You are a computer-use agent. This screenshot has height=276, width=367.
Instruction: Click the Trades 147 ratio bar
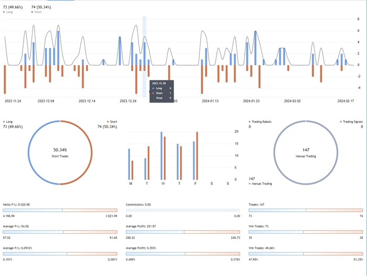coord(306,210)
